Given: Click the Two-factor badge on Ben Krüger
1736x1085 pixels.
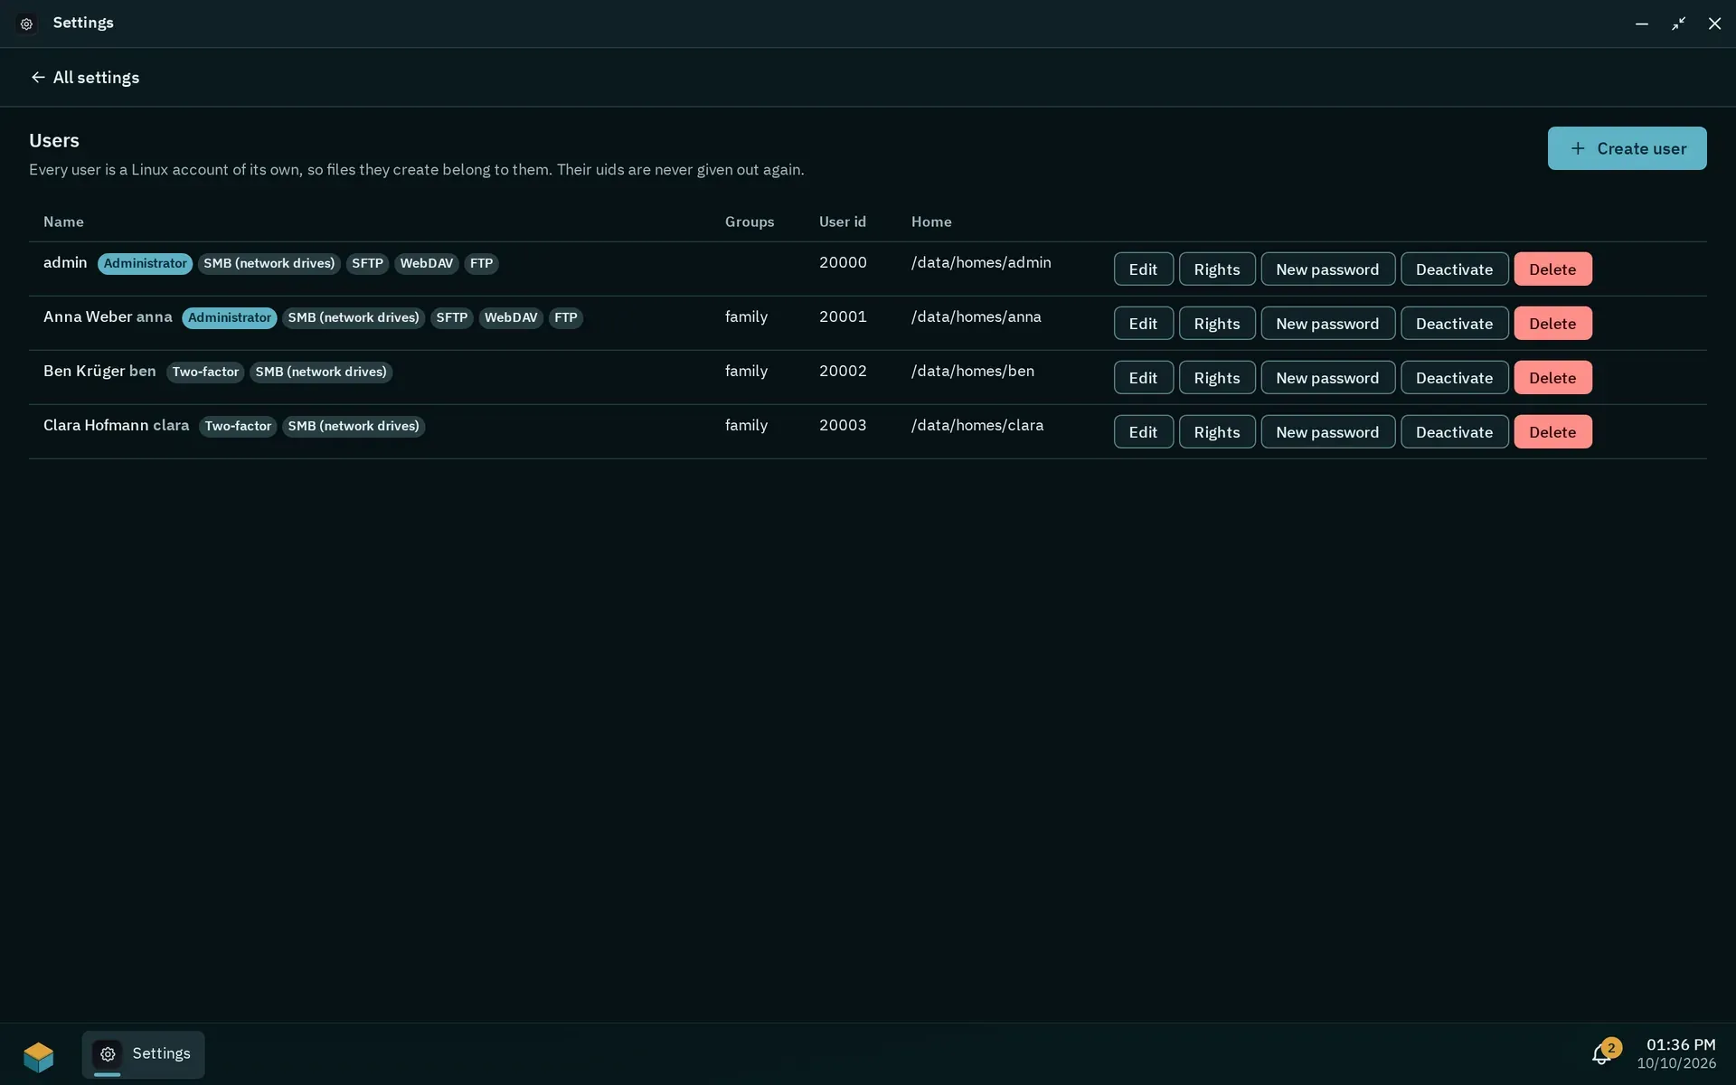Looking at the screenshot, I should (205, 373).
